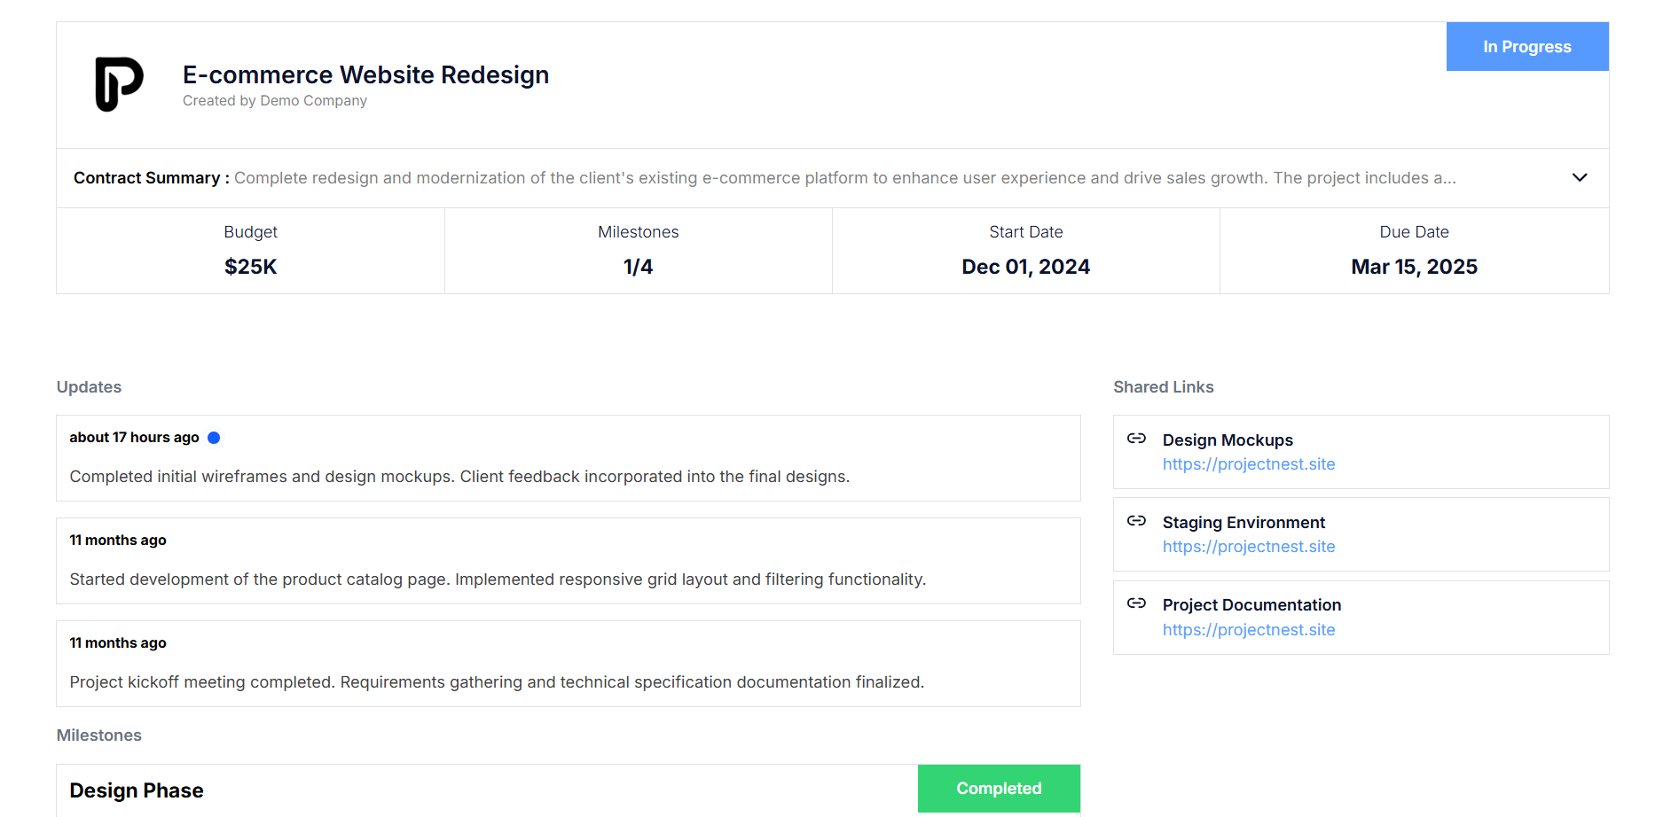The width and height of the screenshot is (1671, 817).
Task: Open the Design Mockups URL link
Action: 1248,464
